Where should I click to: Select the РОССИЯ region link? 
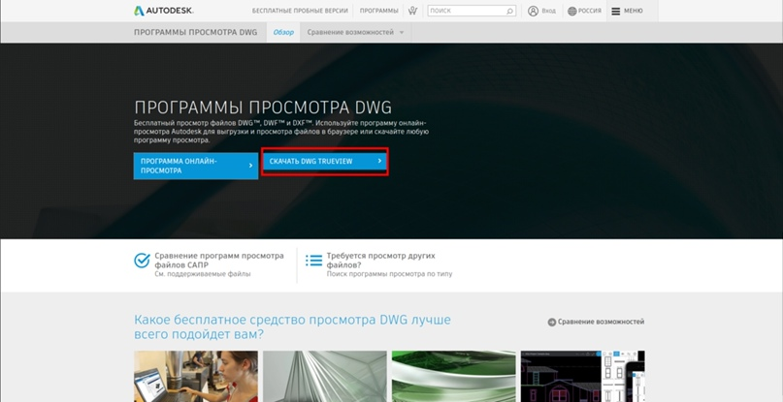(590, 11)
